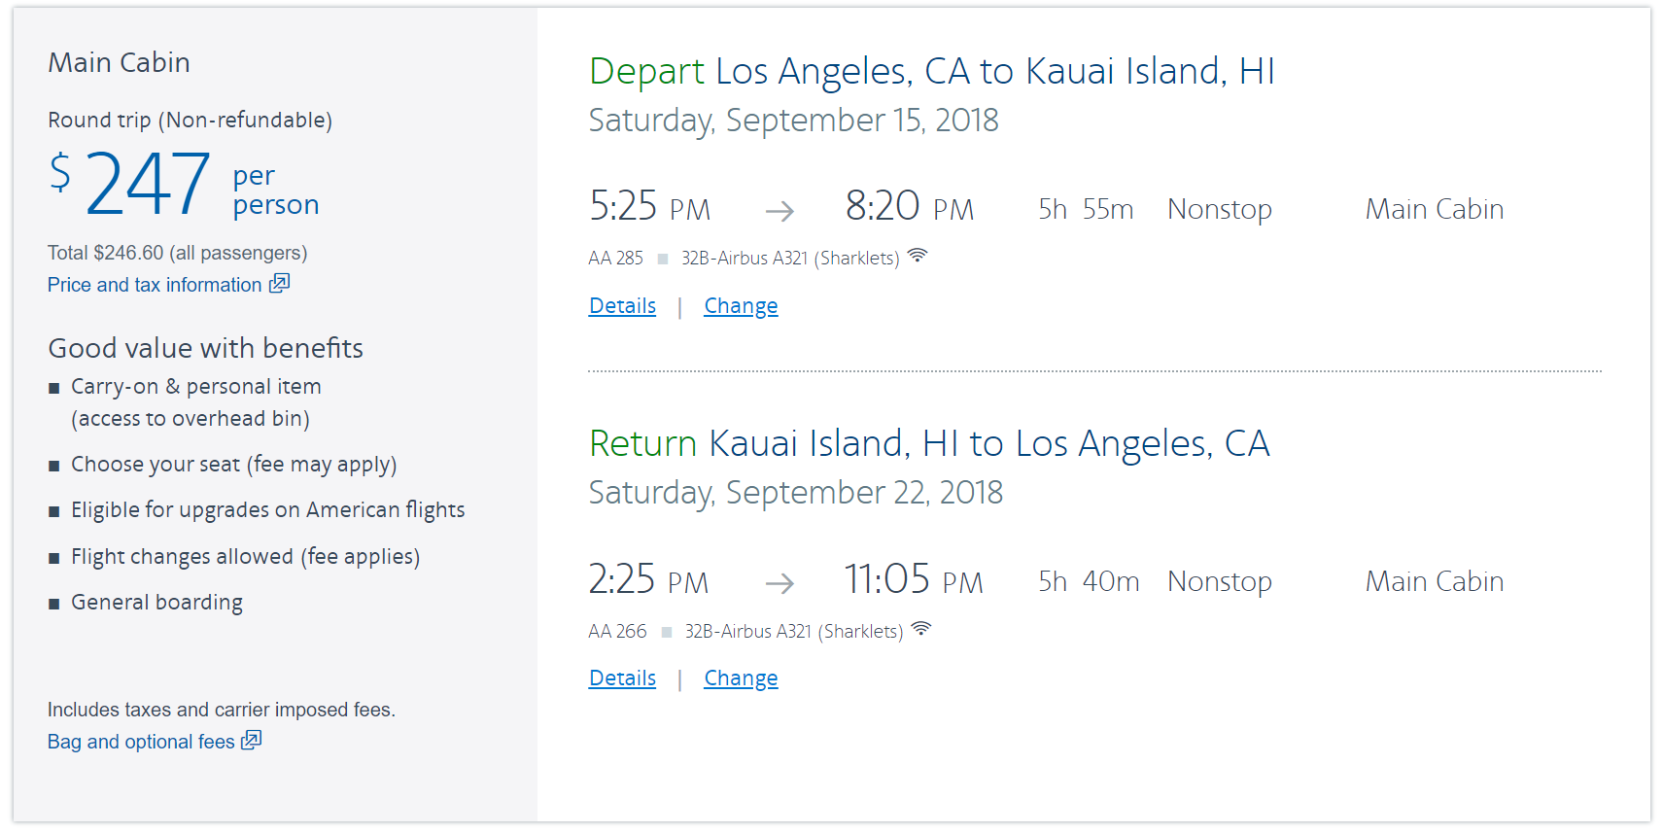This screenshot has width=1663, height=834.
Task: Click the arrow between 5:25 PM and 8:20 PM
Action: (780, 210)
